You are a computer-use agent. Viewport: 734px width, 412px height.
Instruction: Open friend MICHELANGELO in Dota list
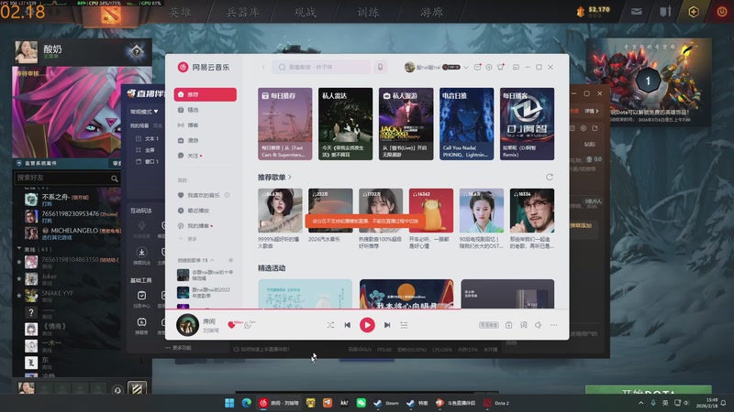73,233
